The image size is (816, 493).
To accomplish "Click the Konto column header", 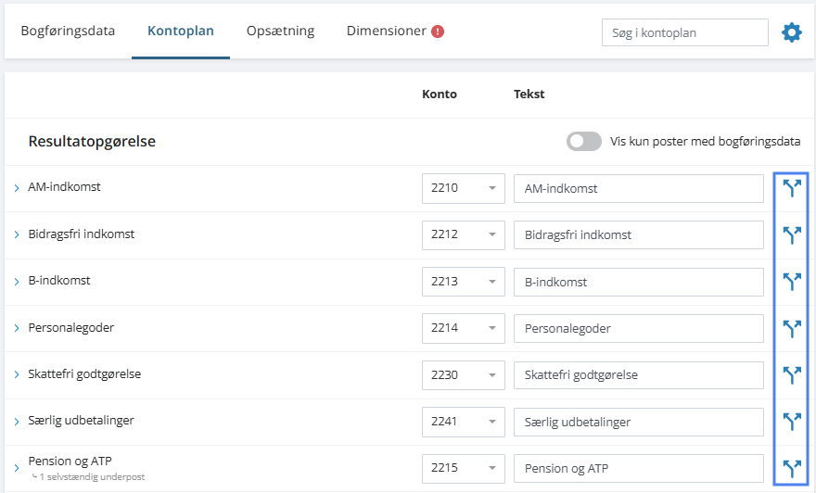I will [440, 95].
